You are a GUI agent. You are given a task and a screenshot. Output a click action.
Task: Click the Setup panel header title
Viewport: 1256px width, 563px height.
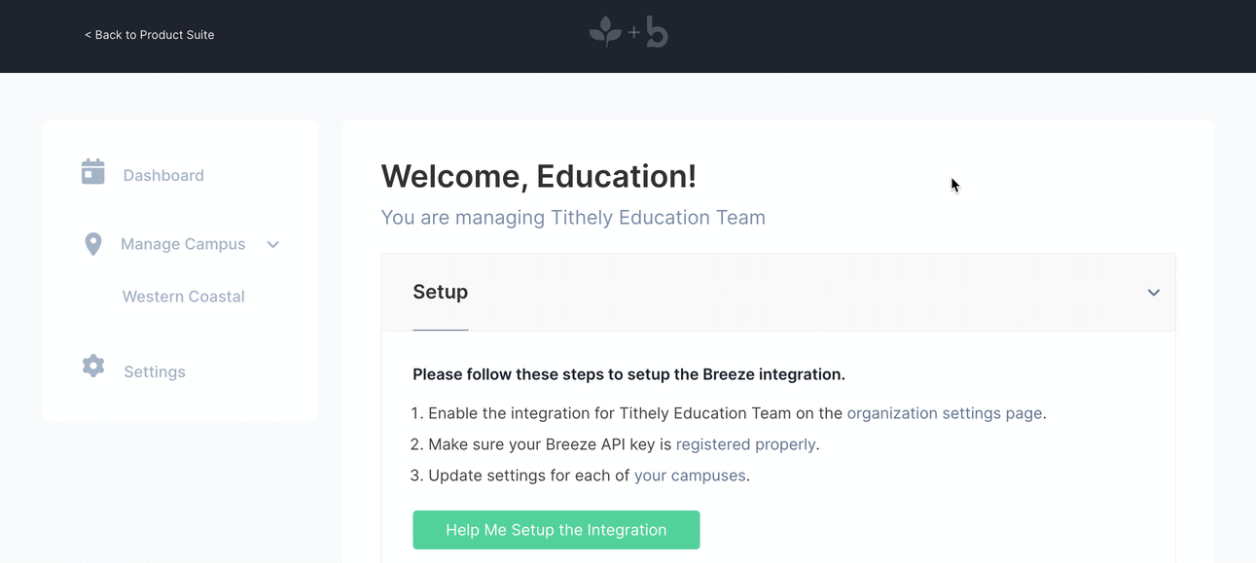(x=440, y=292)
